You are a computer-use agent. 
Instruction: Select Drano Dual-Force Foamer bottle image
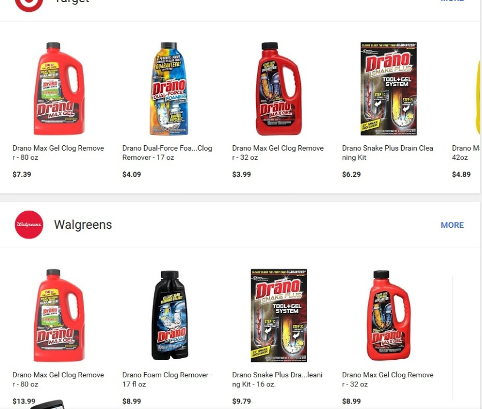pos(169,88)
